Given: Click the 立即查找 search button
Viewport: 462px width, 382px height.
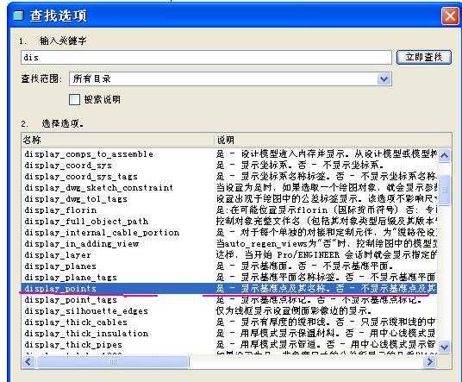Looking at the screenshot, I should pos(424,57).
